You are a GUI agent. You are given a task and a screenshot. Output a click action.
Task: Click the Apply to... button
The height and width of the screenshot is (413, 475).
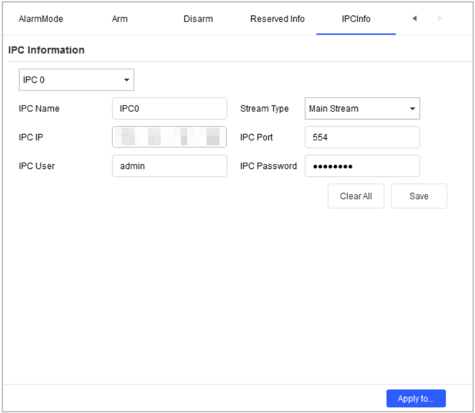pyautogui.click(x=416, y=399)
